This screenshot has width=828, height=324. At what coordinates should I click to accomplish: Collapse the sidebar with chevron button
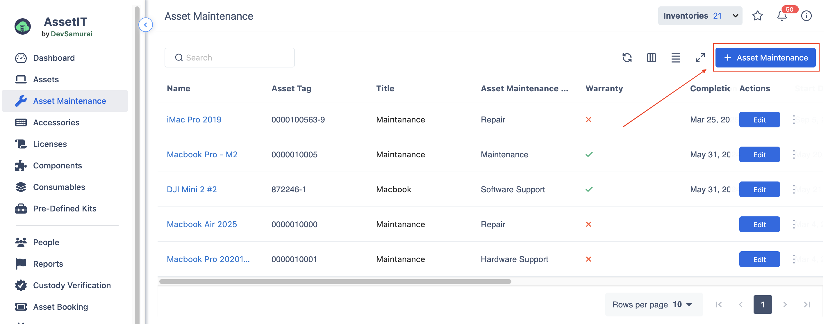click(146, 25)
